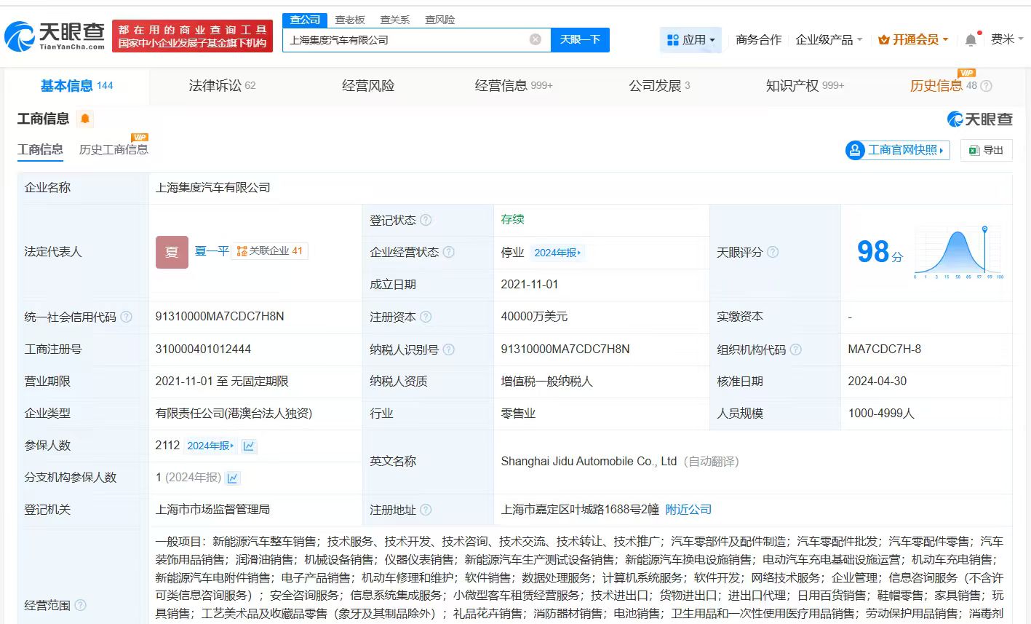
Task: Click help icon next to 企业经营状态
Action: click(x=449, y=252)
